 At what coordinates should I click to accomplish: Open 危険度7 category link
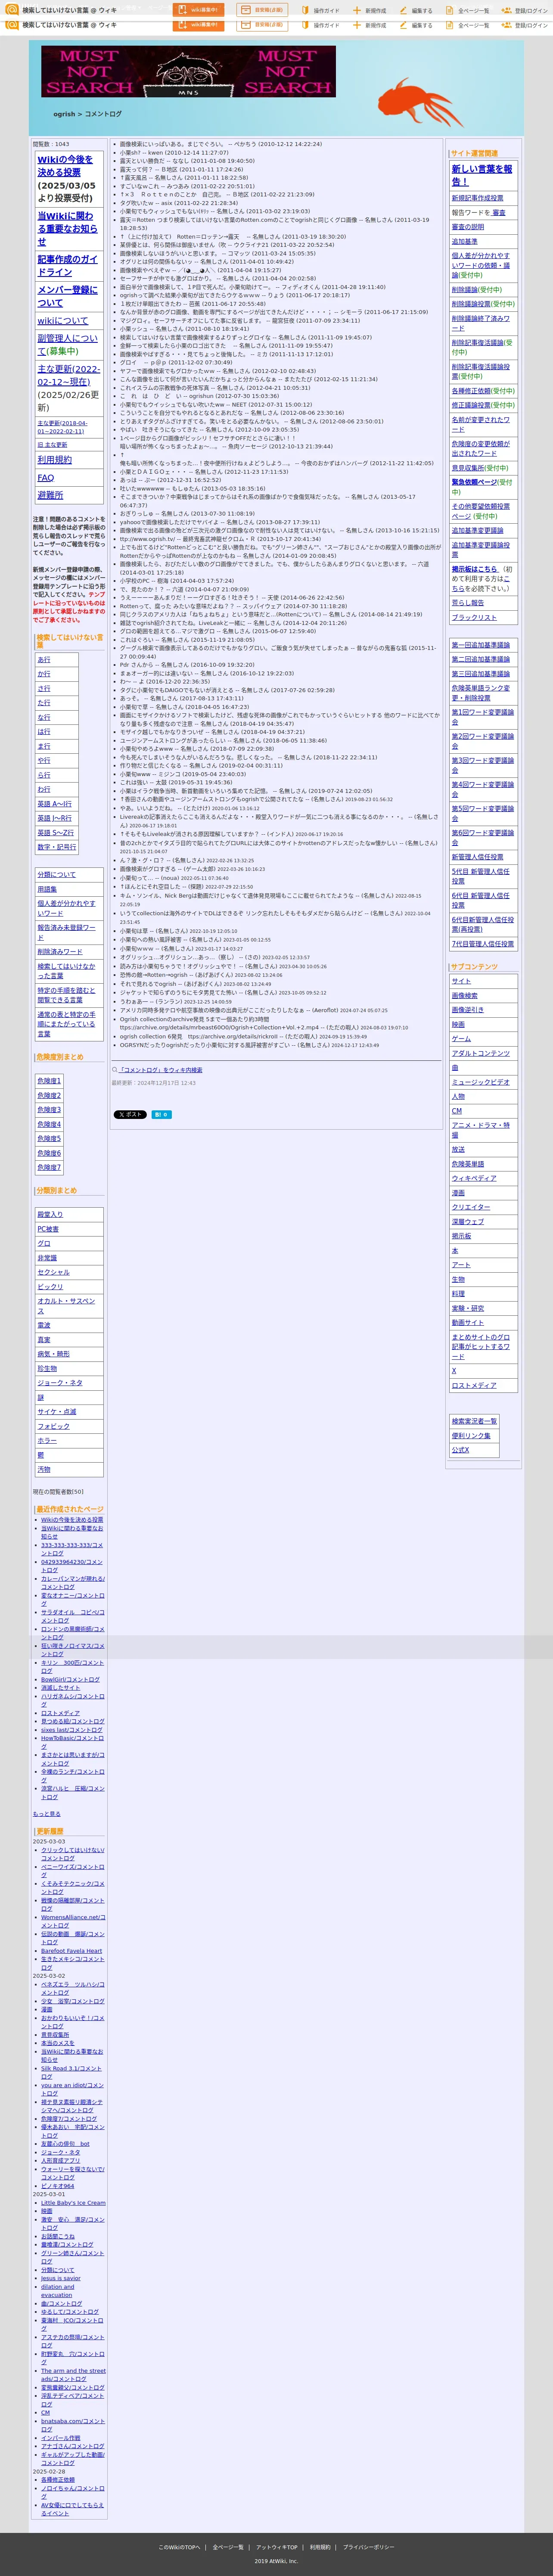(49, 1167)
